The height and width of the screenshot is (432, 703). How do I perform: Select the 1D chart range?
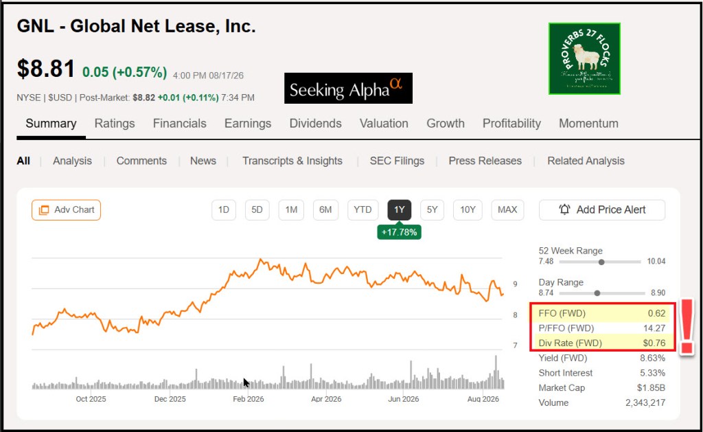point(224,210)
